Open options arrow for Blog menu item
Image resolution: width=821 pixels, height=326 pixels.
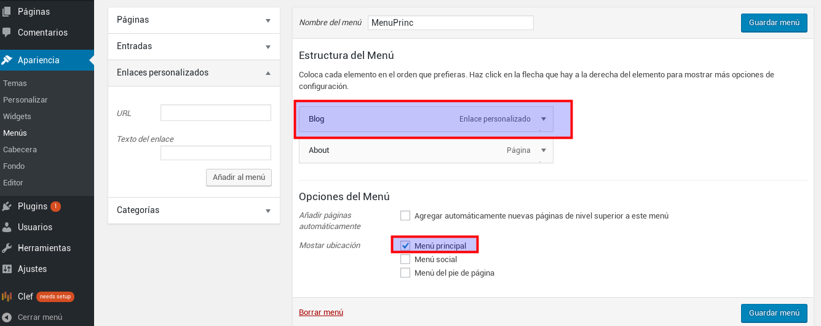tap(543, 119)
